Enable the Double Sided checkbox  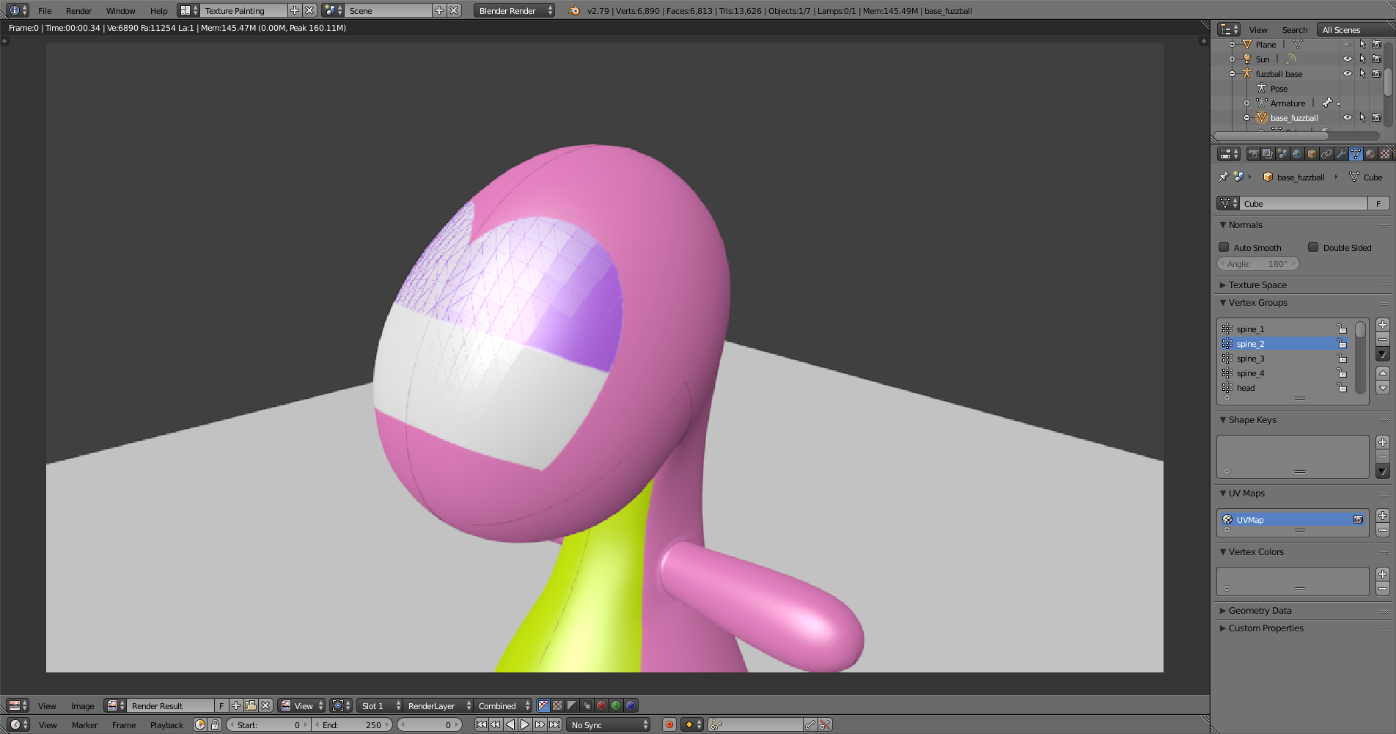click(1313, 247)
